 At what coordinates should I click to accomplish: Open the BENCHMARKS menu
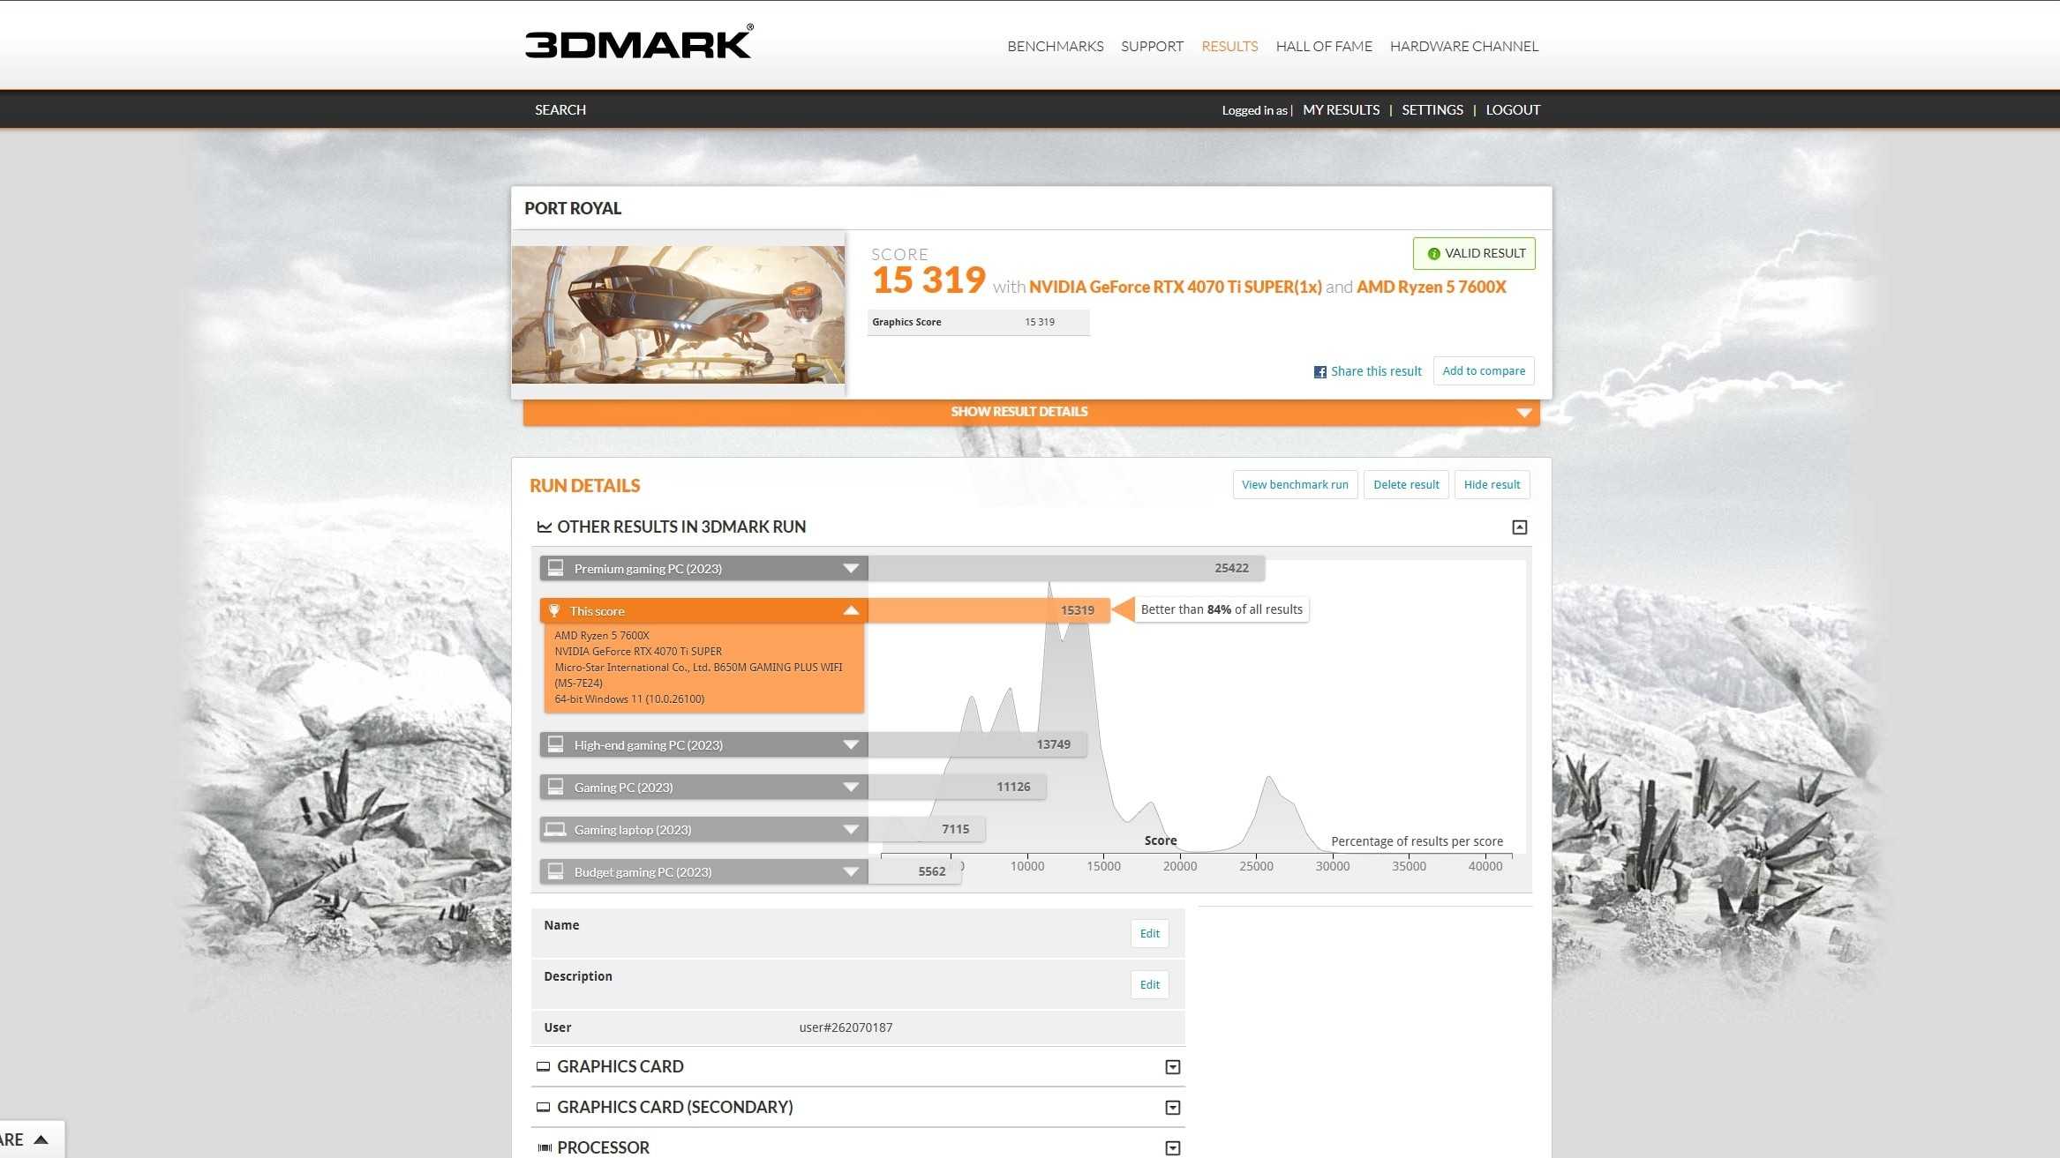(x=1055, y=46)
